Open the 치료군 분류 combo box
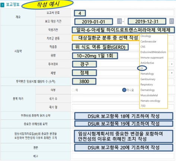Screen dimensions: 176x163 pos(123,38)
